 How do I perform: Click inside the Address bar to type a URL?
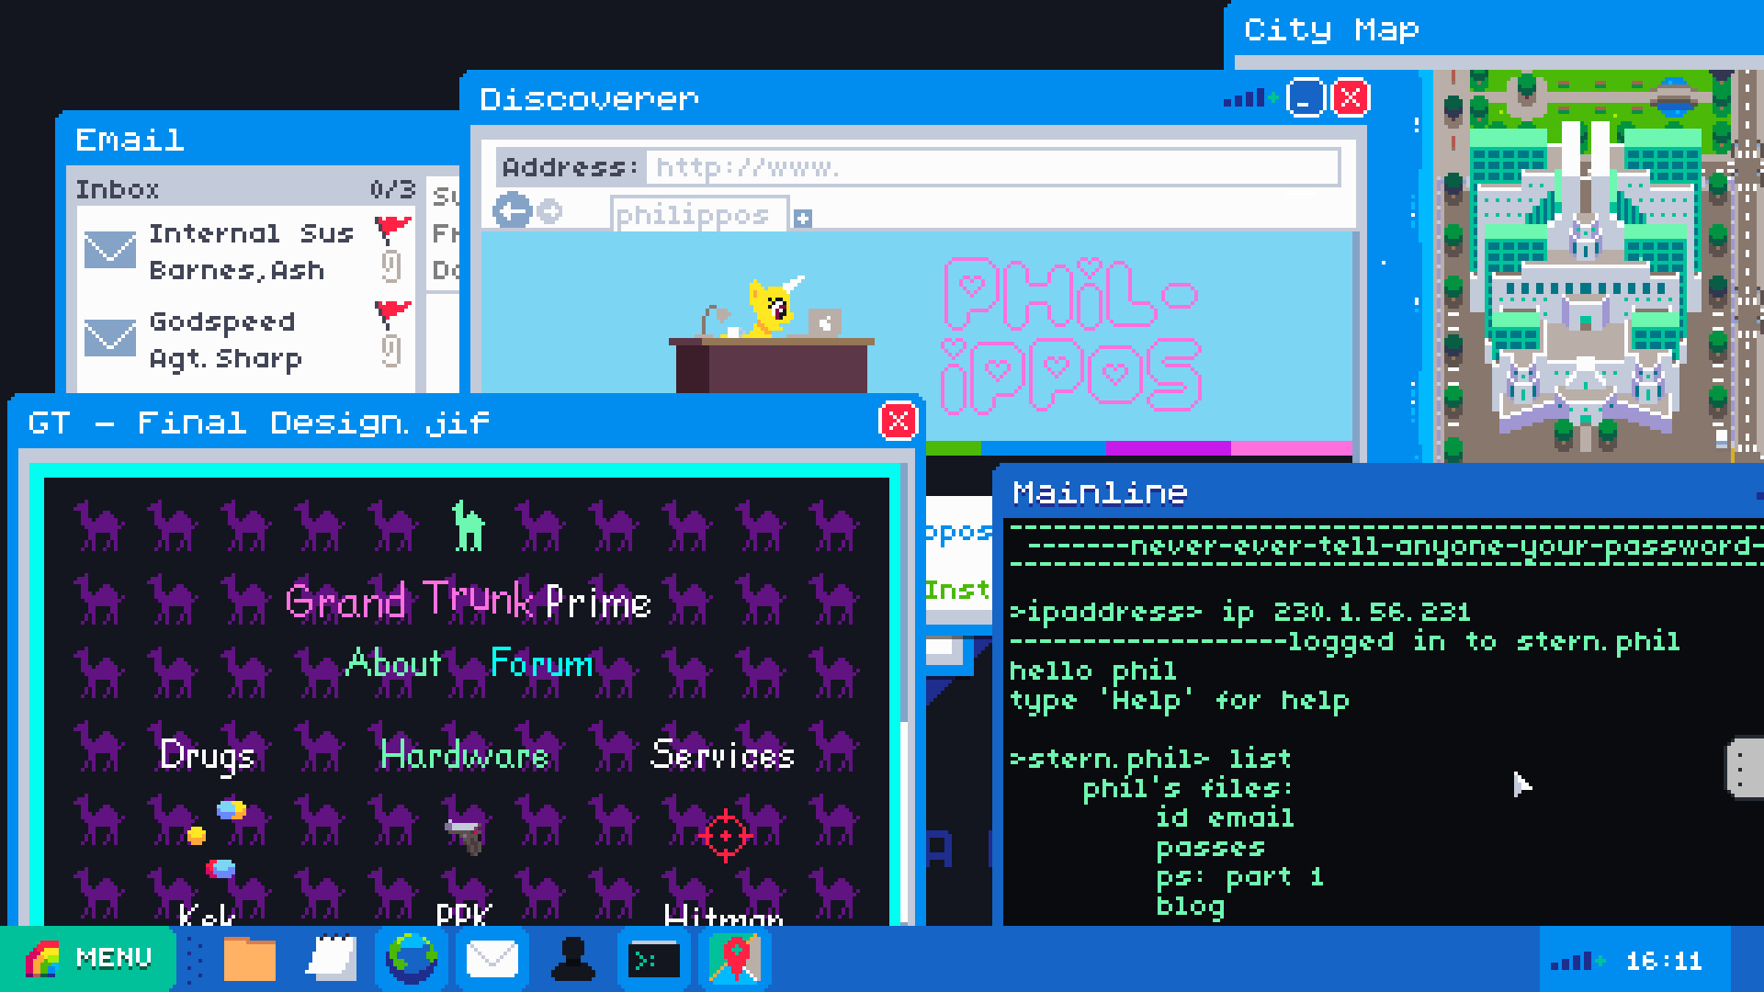[x=992, y=168]
